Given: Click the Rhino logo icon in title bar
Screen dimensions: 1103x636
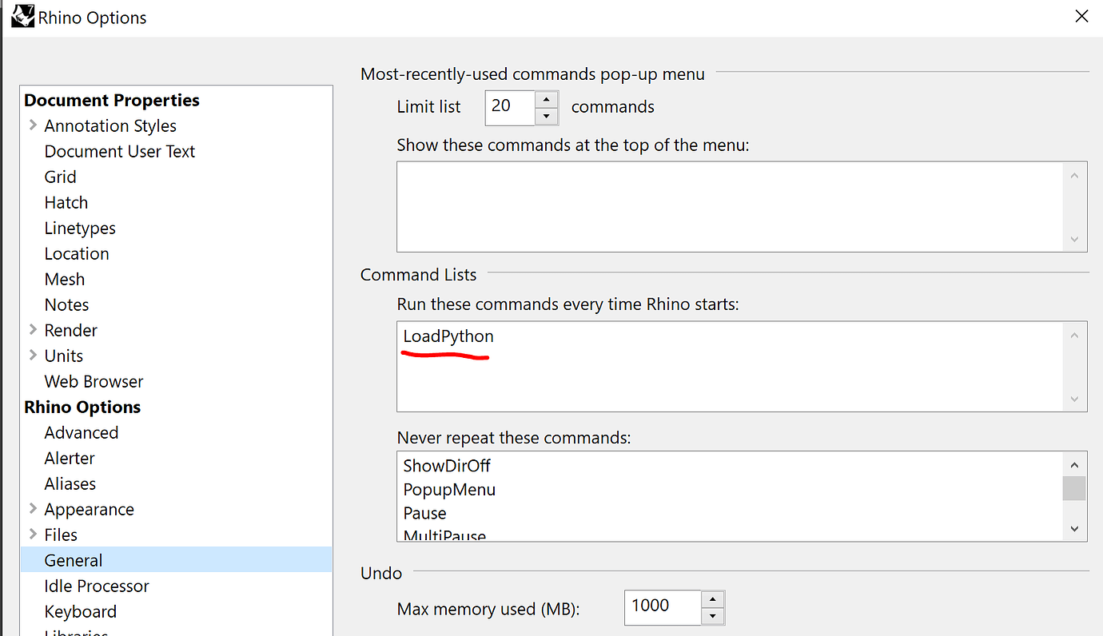Looking at the screenshot, I should click(x=22, y=16).
